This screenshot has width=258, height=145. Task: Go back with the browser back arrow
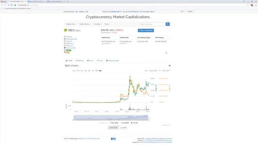[2, 5]
